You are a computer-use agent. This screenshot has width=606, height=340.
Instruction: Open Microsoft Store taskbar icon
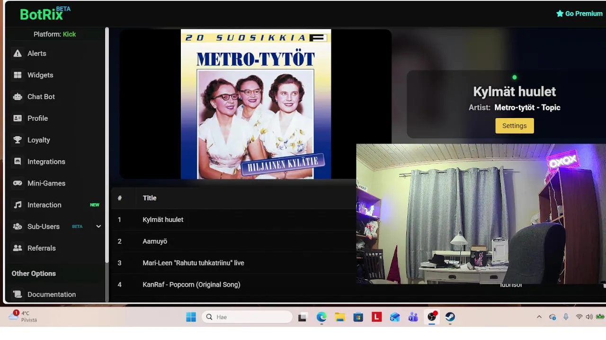(x=358, y=317)
